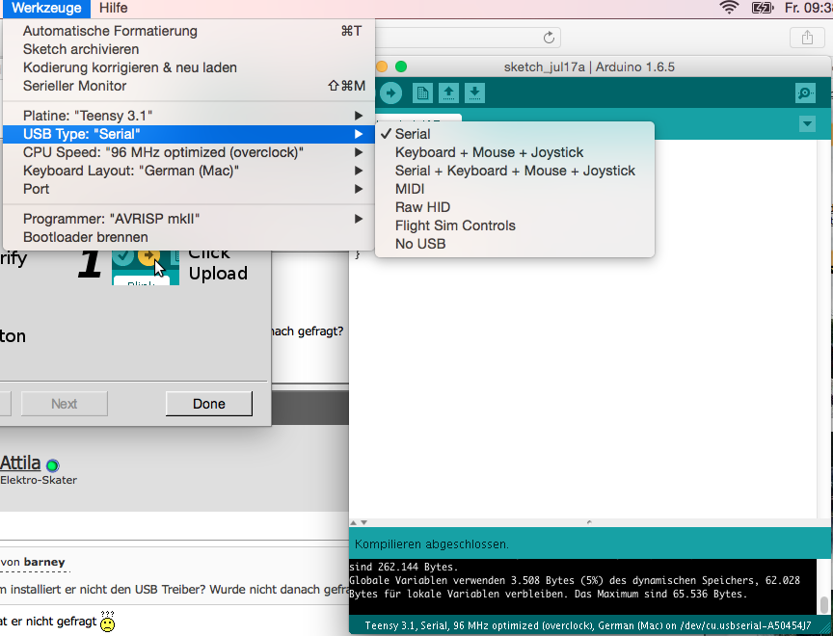Viewport: 833px width, 636px height.
Task: Click the Arduino yellow minimize button
Action: point(382,66)
